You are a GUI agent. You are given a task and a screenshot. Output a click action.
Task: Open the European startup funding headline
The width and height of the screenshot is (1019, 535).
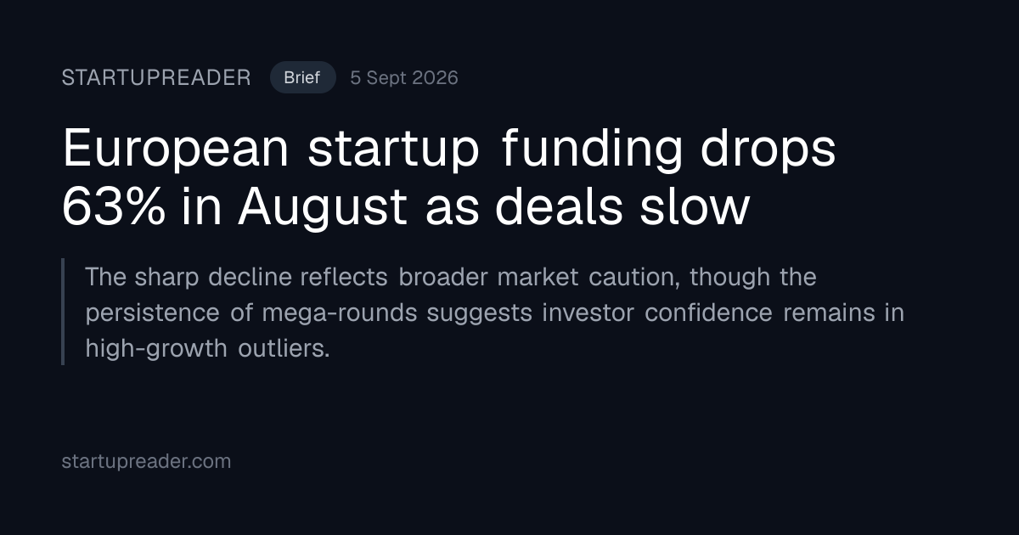point(449,178)
